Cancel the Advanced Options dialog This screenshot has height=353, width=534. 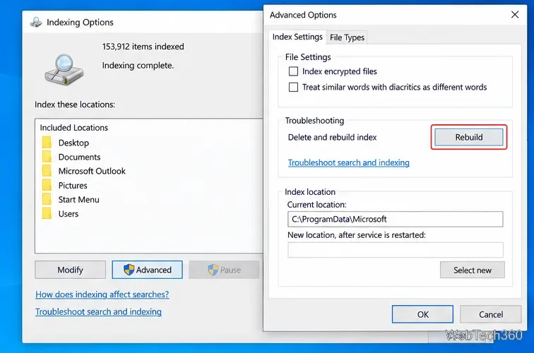click(x=491, y=314)
